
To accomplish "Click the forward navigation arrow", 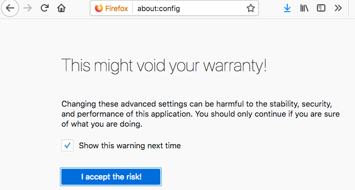I will pyautogui.click(x=28, y=8).
